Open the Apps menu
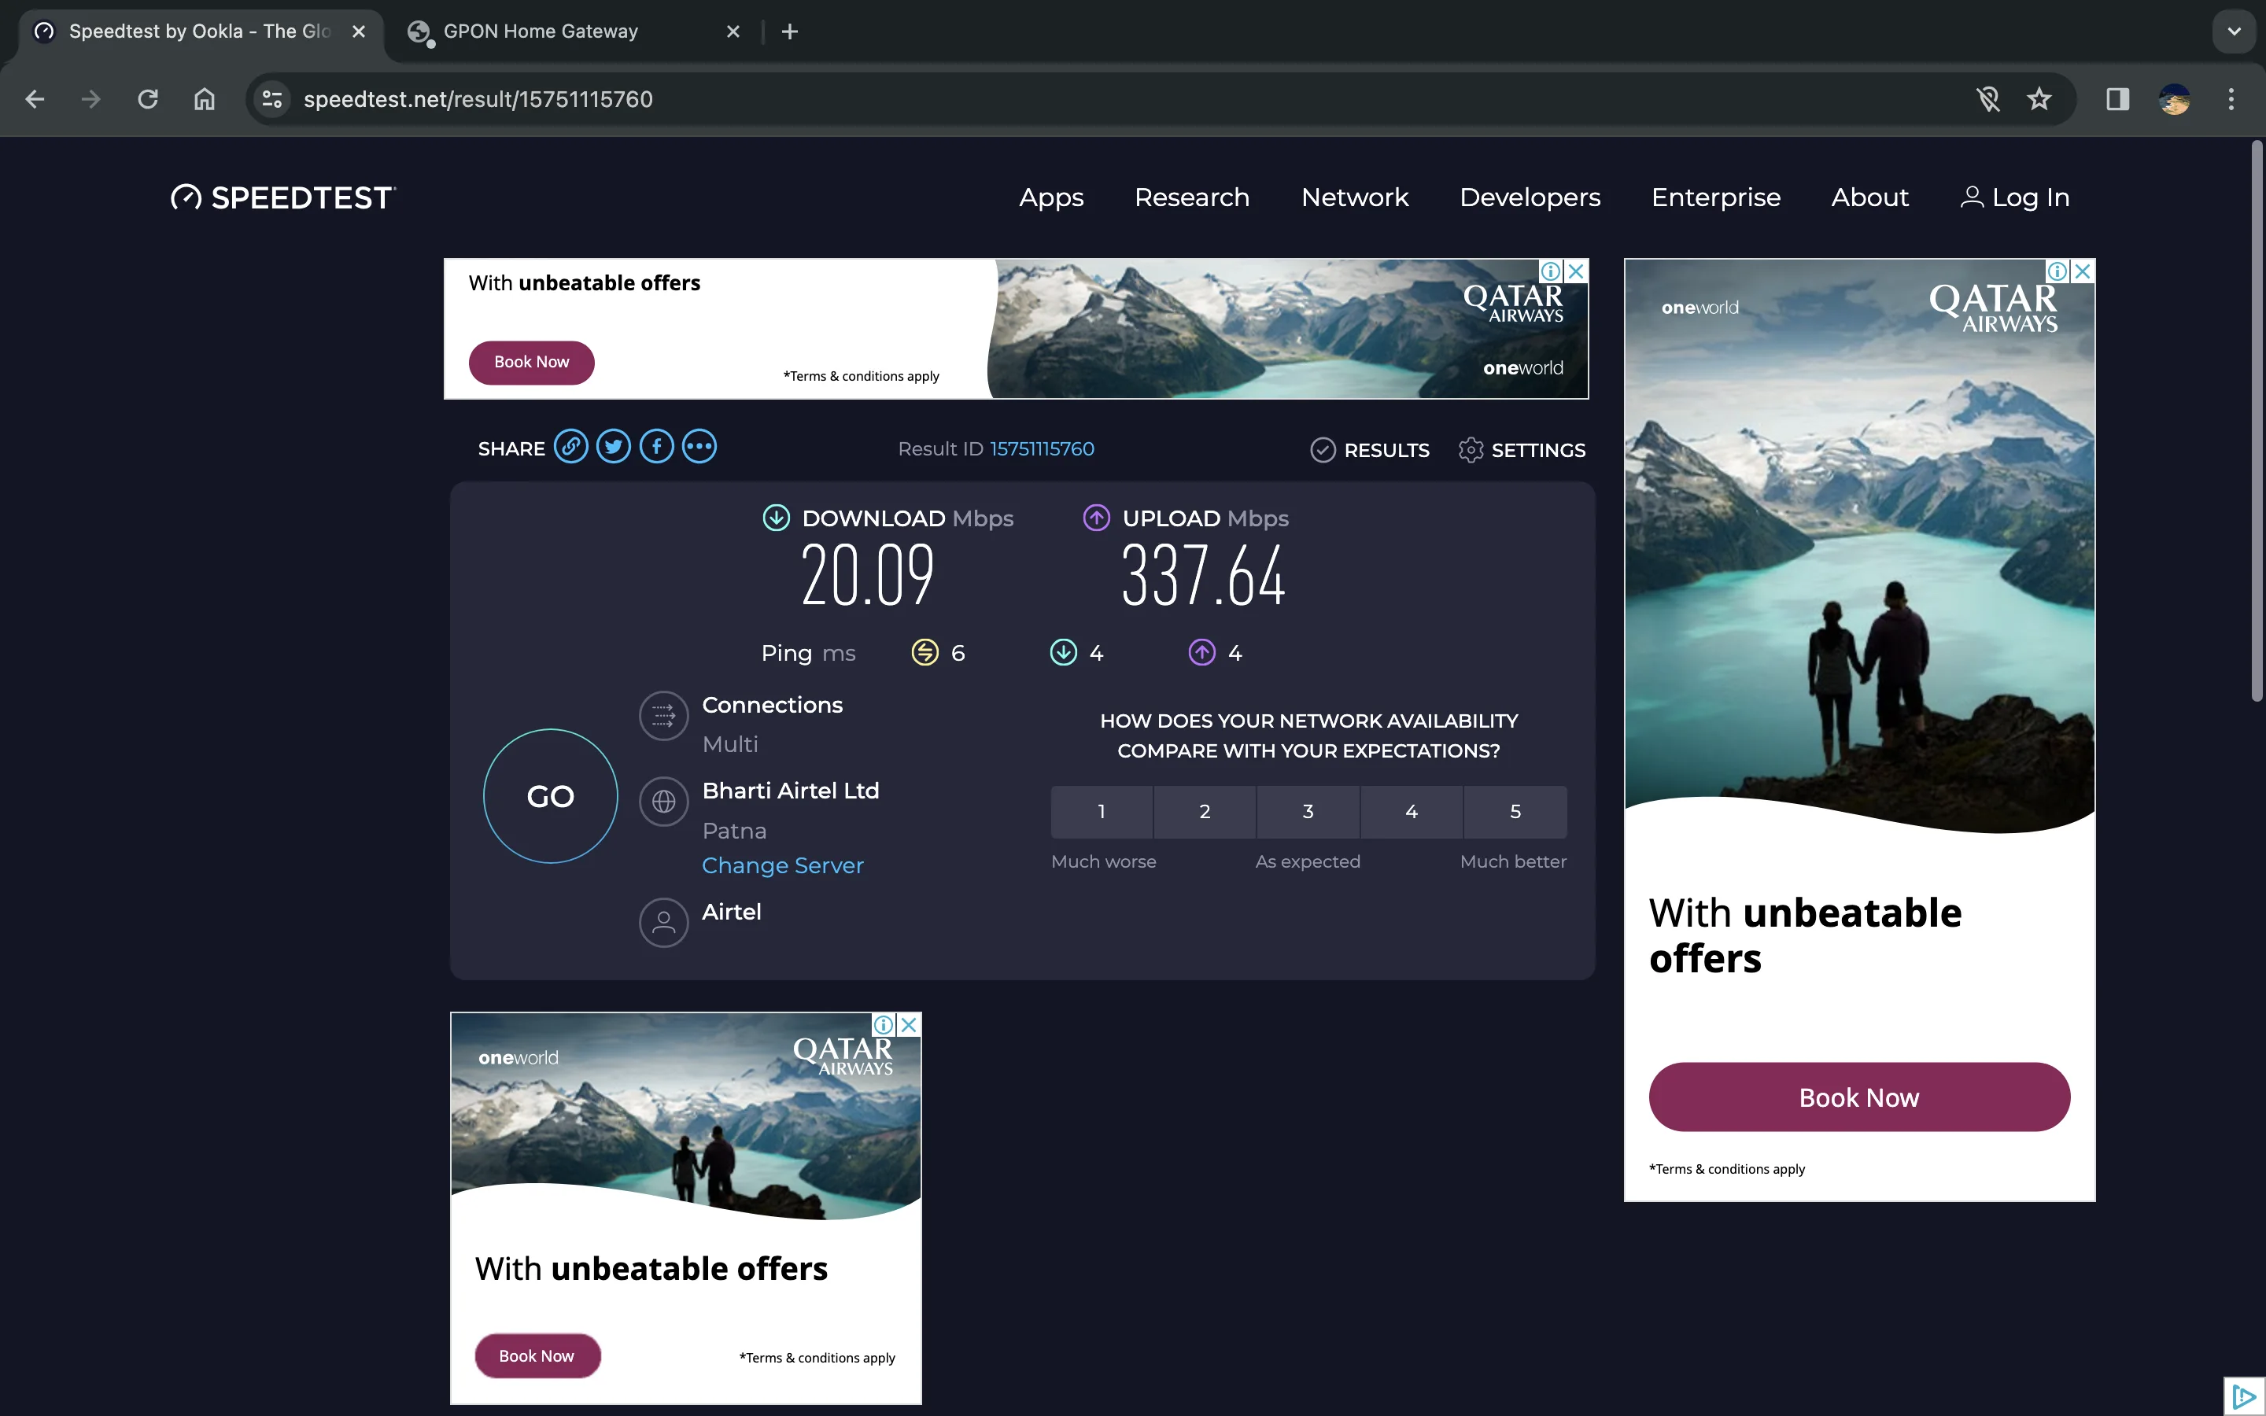Image resolution: width=2266 pixels, height=1416 pixels. click(1050, 197)
